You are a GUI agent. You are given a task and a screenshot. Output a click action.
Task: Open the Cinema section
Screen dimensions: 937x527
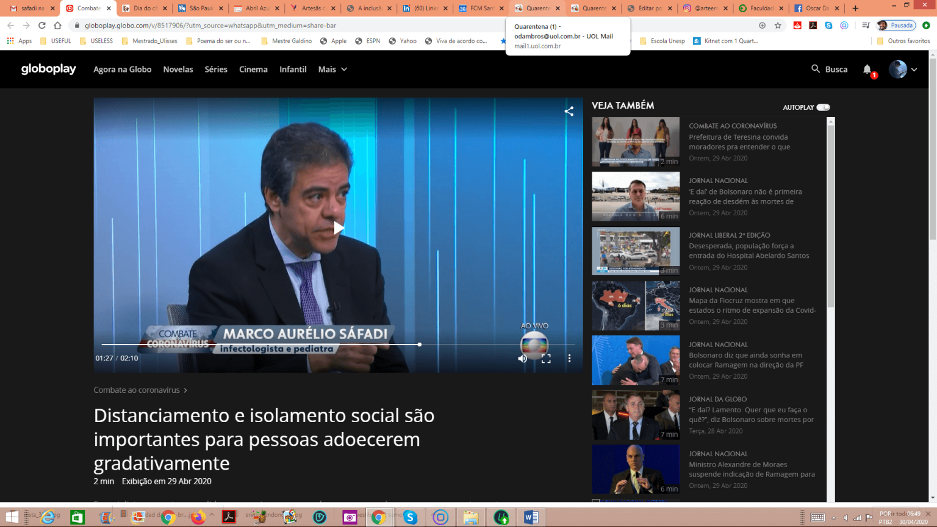click(x=253, y=70)
